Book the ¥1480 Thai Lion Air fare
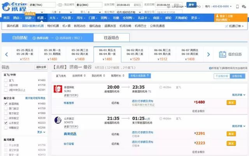Screen dimensions: 249x156 pos(231,102)
